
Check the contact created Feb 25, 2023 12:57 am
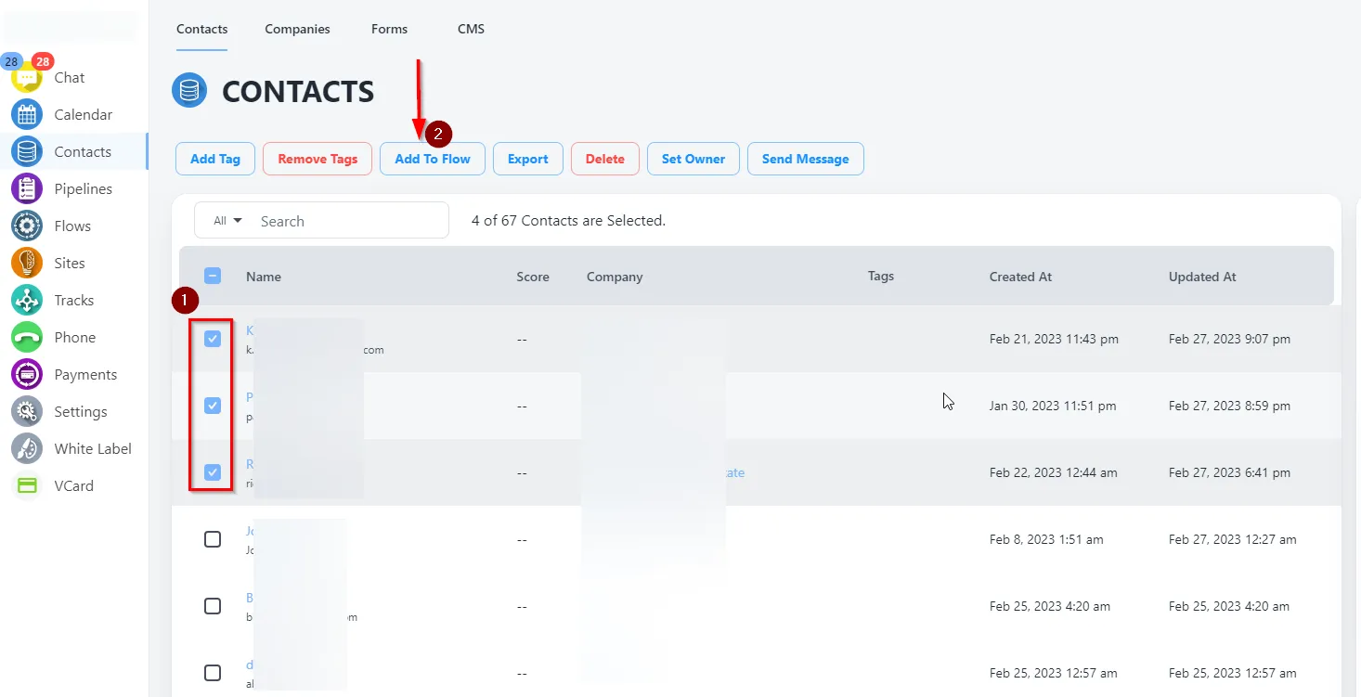[213, 673]
